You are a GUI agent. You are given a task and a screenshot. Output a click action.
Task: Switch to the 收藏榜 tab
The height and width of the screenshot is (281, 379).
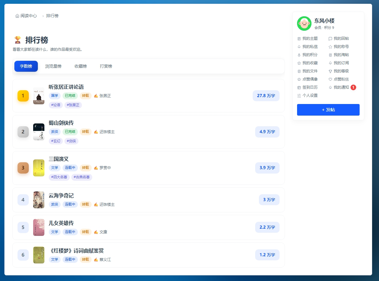tap(81, 66)
